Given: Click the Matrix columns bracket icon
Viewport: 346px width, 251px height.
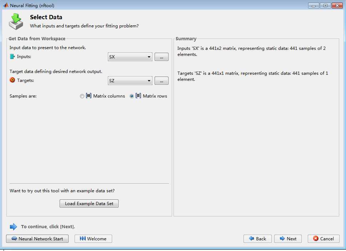Looking at the screenshot, I should [x=89, y=96].
